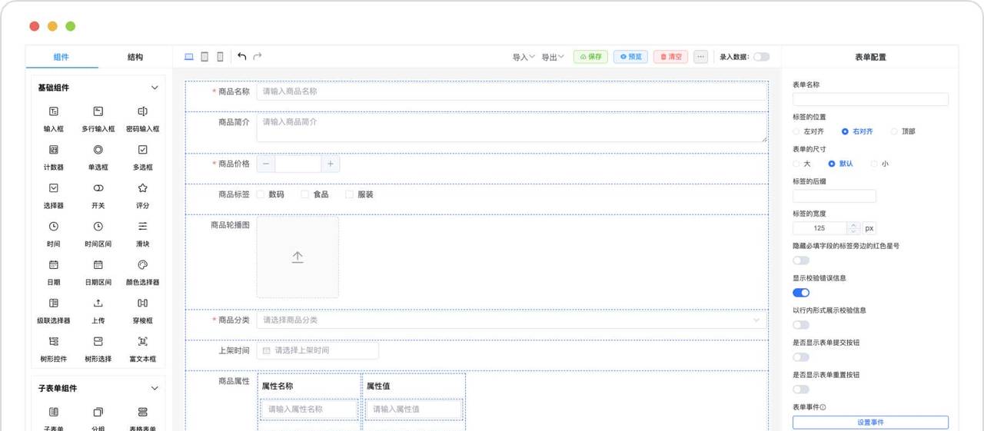
Task: Open the px unit selector
Action: [x=869, y=228]
